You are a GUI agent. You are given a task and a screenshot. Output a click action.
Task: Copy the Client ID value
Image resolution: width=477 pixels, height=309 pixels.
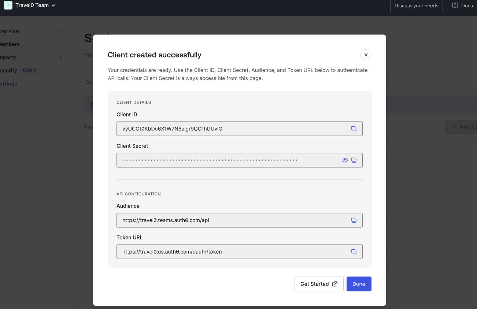pyautogui.click(x=354, y=129)
